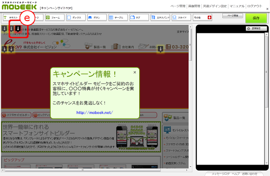Select the テーブル table tool
Image resolution: width=270 pixels, height=176 pixels.
[117, 18]
